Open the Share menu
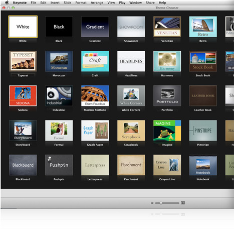Viewport: 234px width, 230px height. pyautogui.click(x=150, y=3)
